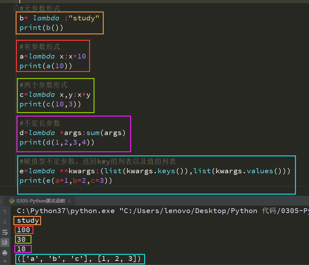
Task: Place cursor on print(e(a=1,b=2,c=3)) line
Action: (x=66, y=181)
